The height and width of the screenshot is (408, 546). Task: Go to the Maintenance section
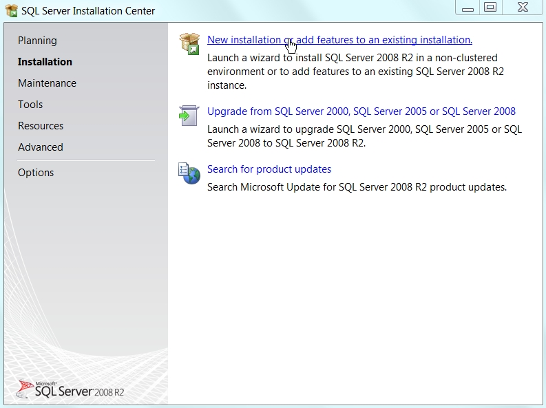[x=47, y=83]
